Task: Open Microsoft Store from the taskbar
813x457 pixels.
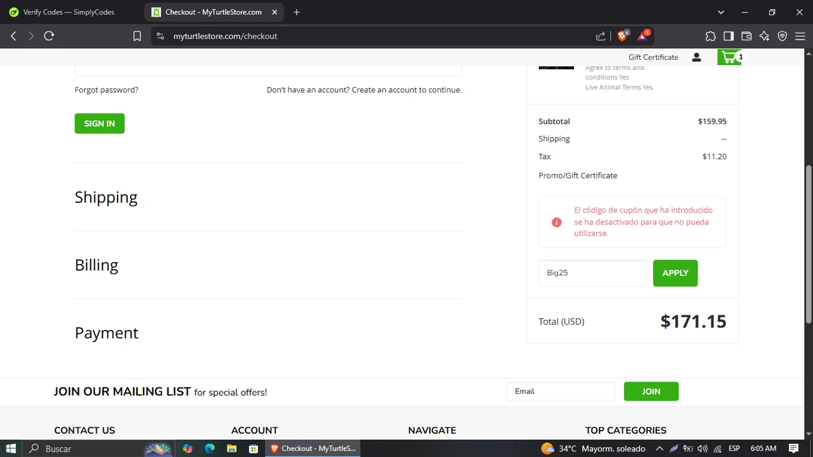Action: [x=253, y=448]
